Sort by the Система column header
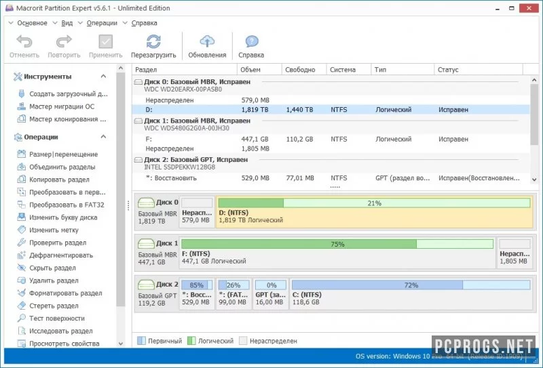 tap(349, 70)
